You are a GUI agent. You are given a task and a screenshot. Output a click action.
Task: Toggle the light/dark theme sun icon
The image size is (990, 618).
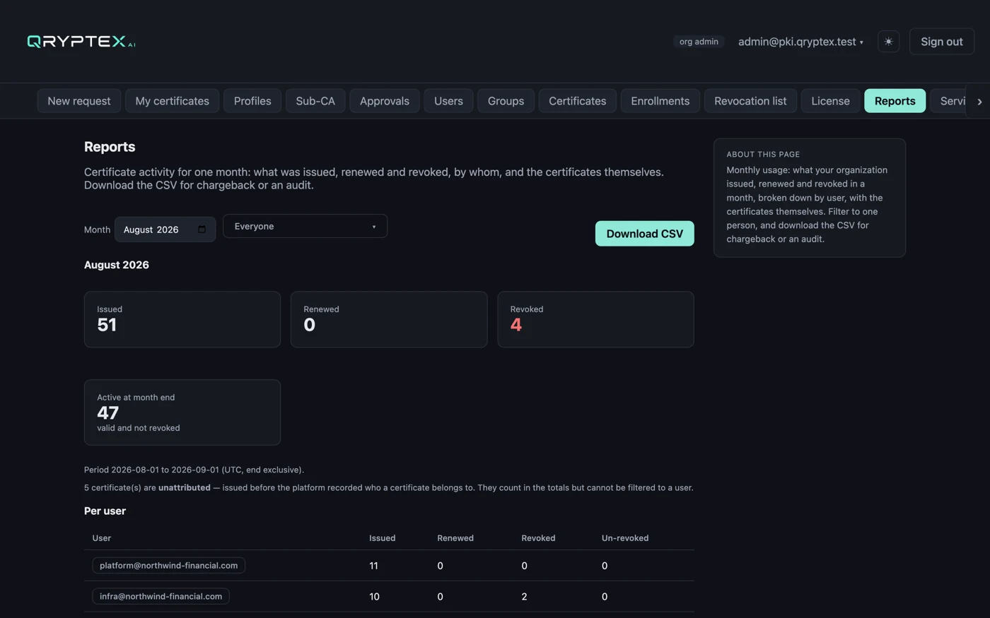(x=888, y=42)
